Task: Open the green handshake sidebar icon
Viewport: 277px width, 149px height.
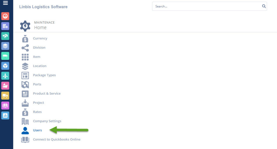Action: pos(5,36)
